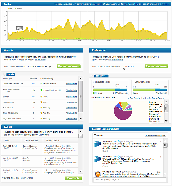Click the Tweets feed scroll down arrow
172x186 pixels.
[165, 174]
